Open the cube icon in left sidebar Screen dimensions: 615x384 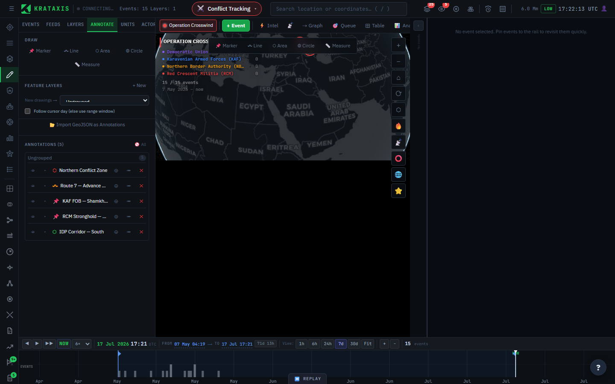coord(10,59)
